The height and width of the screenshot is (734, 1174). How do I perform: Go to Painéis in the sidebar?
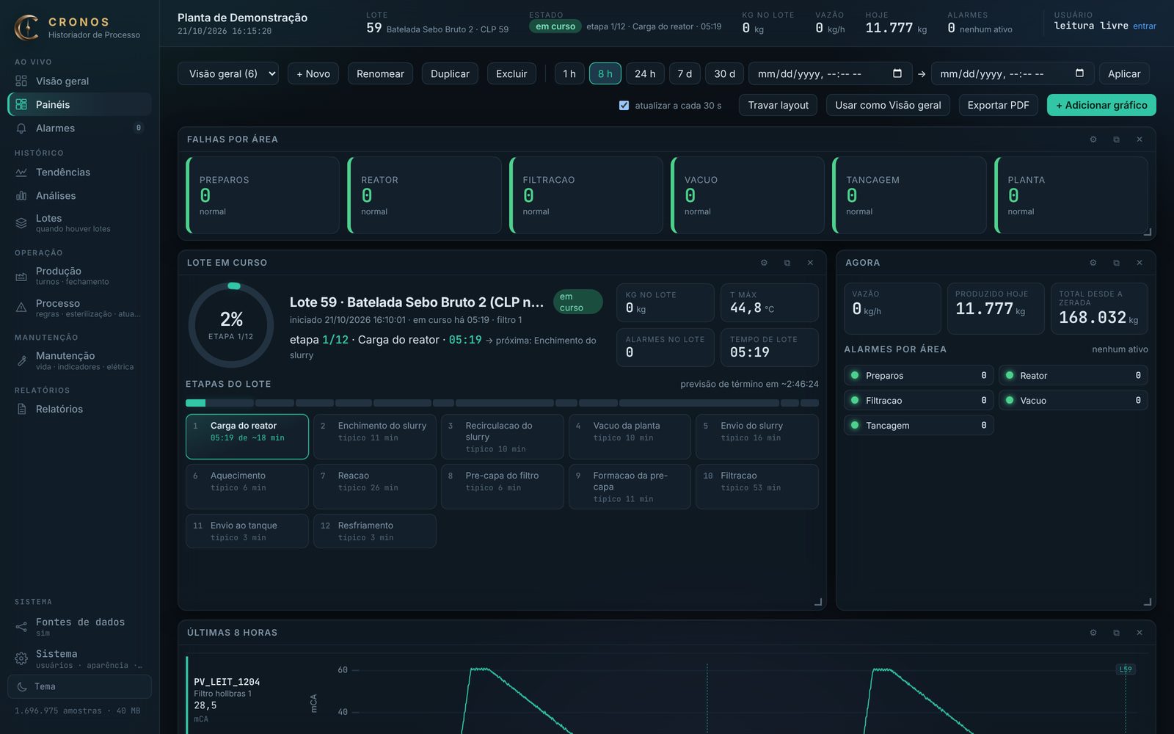[79, 104]
